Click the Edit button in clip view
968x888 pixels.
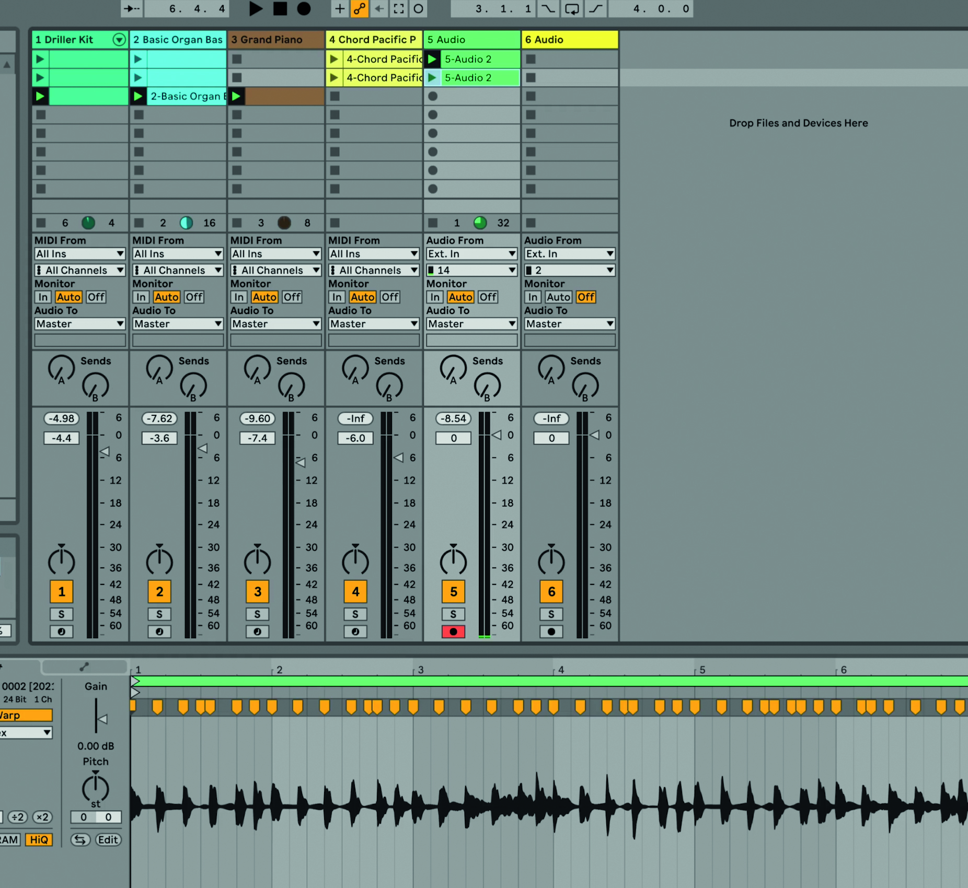click(x=108, y=839)
